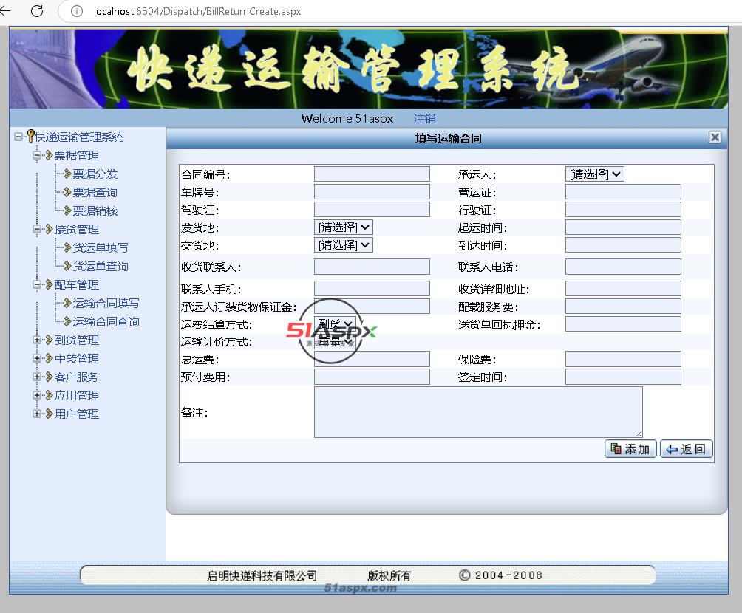
Task: Click arrow icon next to 货运单填写
Action: (67, 247)
